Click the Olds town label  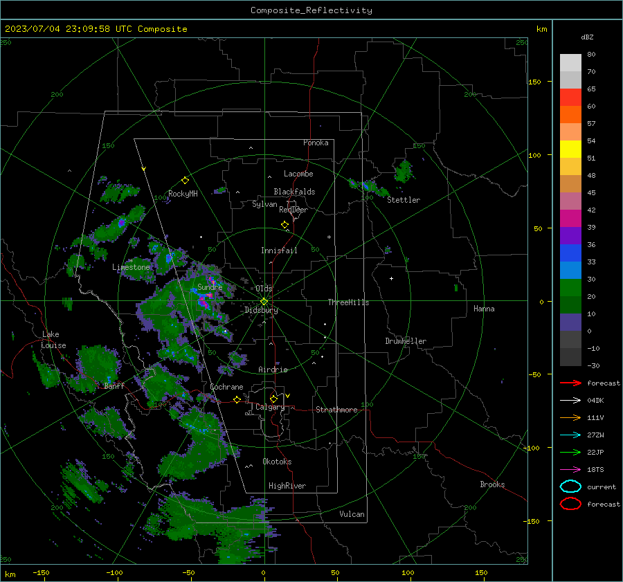click(264, 289)
